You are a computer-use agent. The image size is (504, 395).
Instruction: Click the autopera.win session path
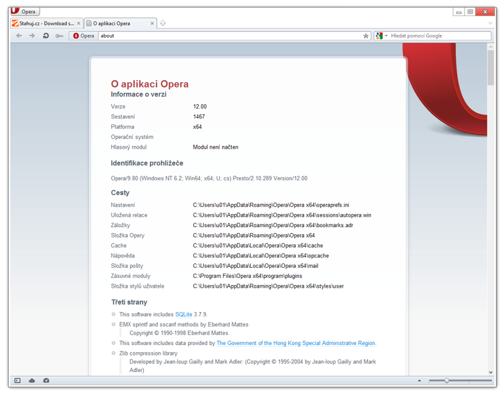point(282,215)
